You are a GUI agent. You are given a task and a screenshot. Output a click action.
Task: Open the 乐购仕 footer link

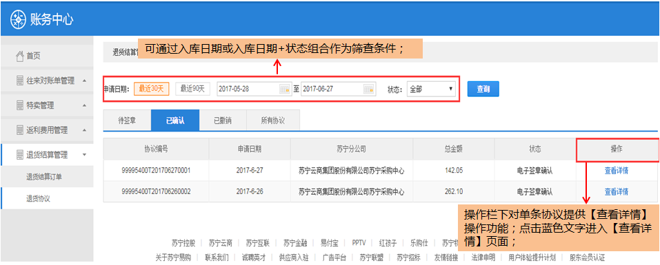419,243
